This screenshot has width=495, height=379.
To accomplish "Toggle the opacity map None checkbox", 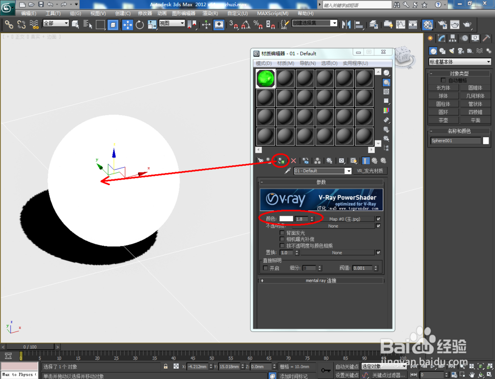I will click(379, 226).
